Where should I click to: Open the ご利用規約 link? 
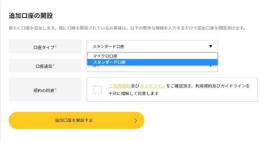[x=119, y=86]
